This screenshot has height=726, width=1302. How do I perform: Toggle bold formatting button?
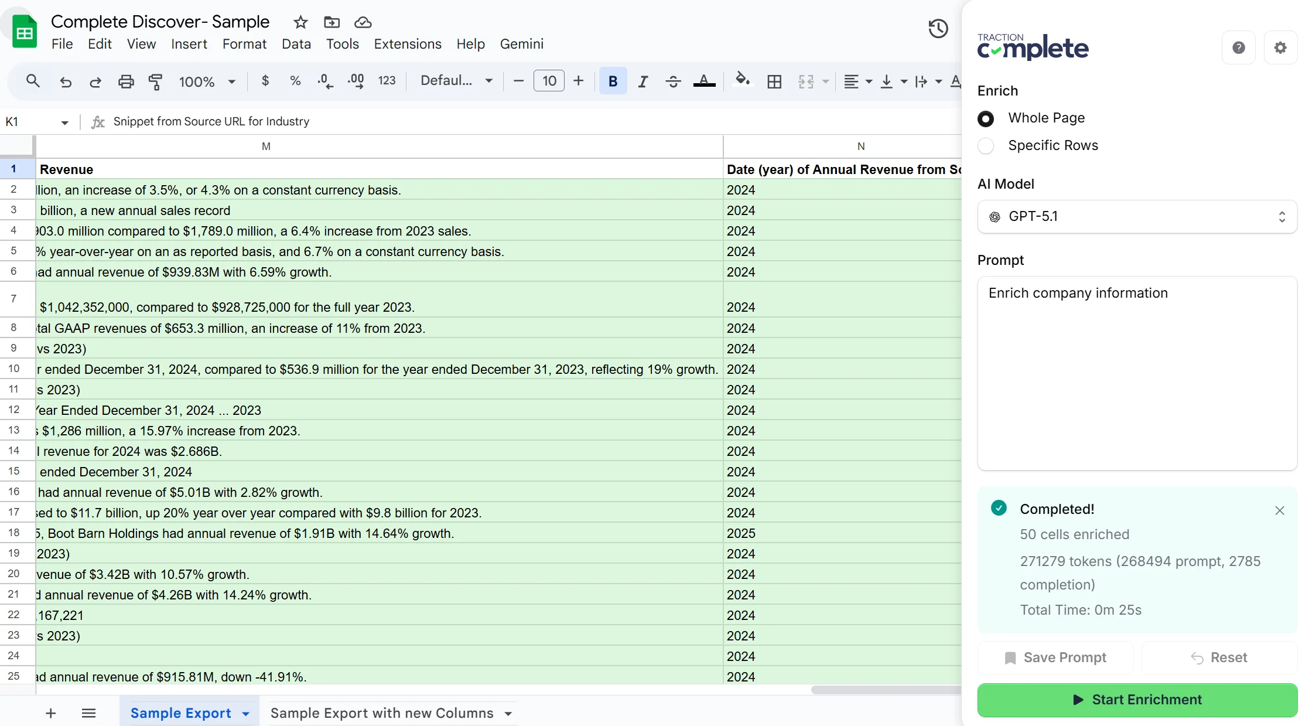coord(613,81)
